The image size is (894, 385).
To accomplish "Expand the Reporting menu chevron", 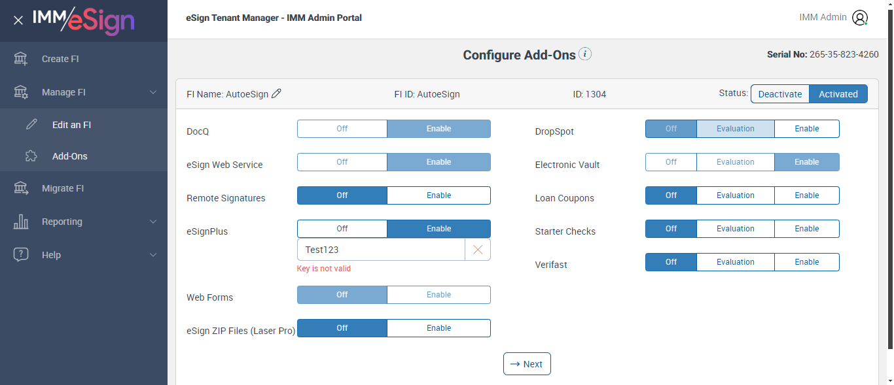I will click(153, 222).
